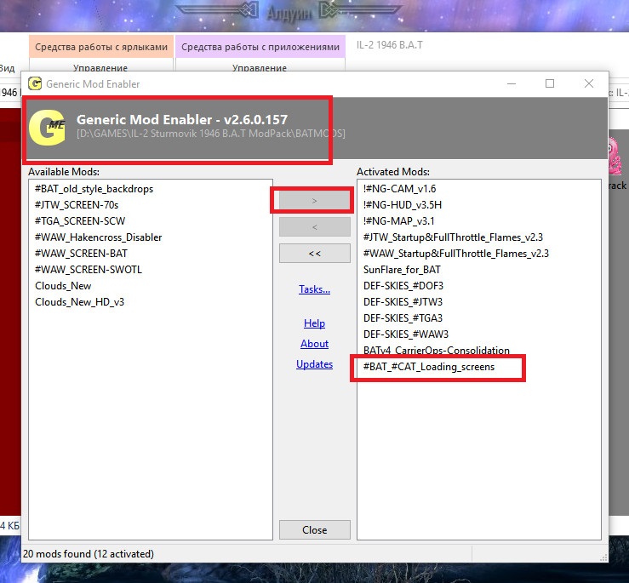
Task: Select #TGA_SCREEN-SCW mod
Action: click(80, 221)
